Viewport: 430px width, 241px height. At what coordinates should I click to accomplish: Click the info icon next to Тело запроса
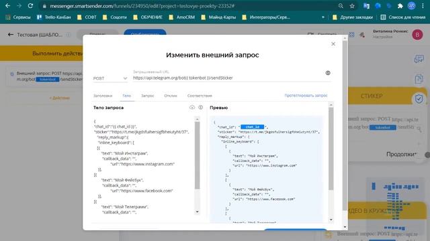pyautogui.click(x=201, y=107)
